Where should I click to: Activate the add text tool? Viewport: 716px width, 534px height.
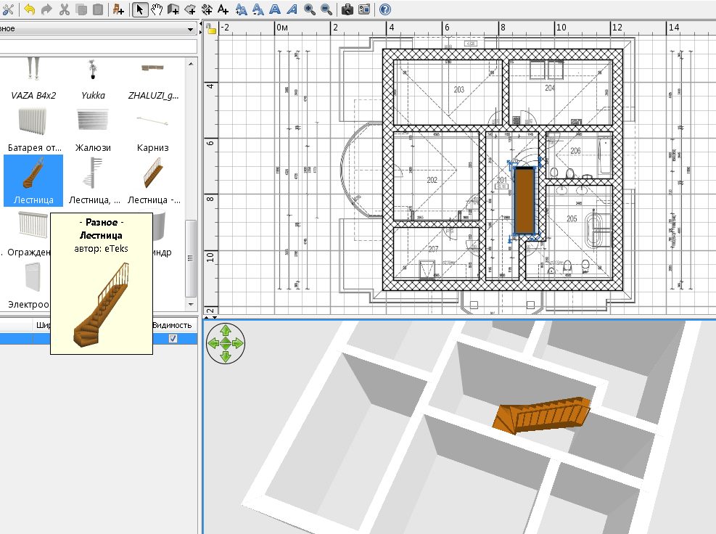tap(222, 9)
